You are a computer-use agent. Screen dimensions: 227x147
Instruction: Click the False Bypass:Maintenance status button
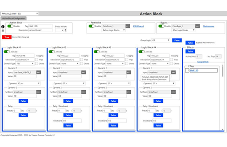tap(190, 43)
